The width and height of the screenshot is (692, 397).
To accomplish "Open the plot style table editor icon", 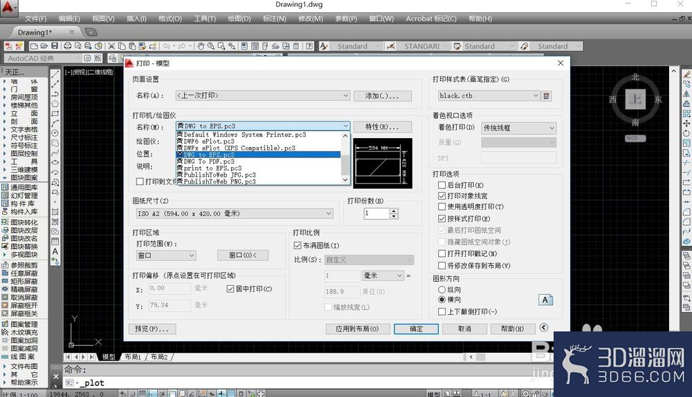I will pos(547,95).
